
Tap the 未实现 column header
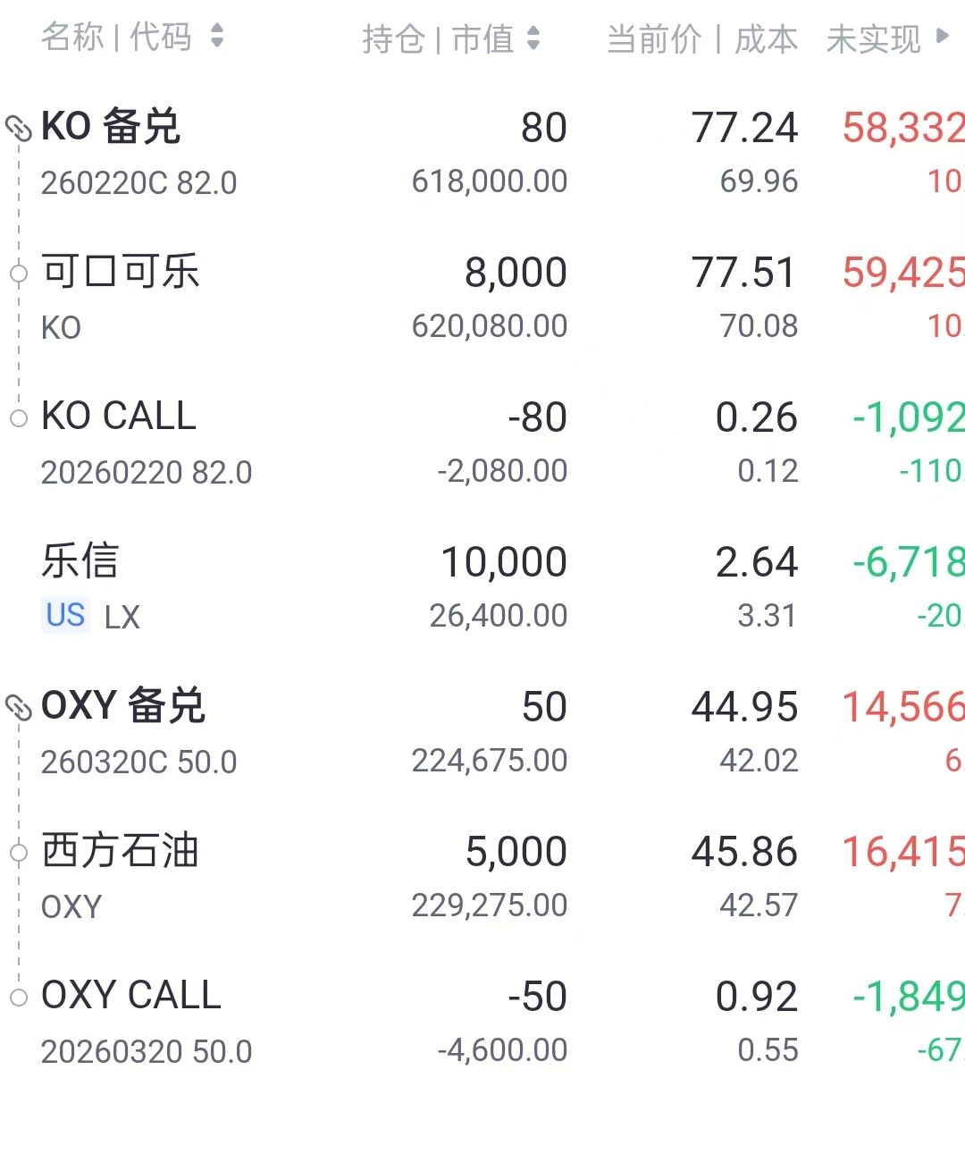tap(874, 38)
